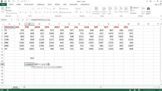
Task: Click the Clear eraser button
Action: [x=133, y=13]
